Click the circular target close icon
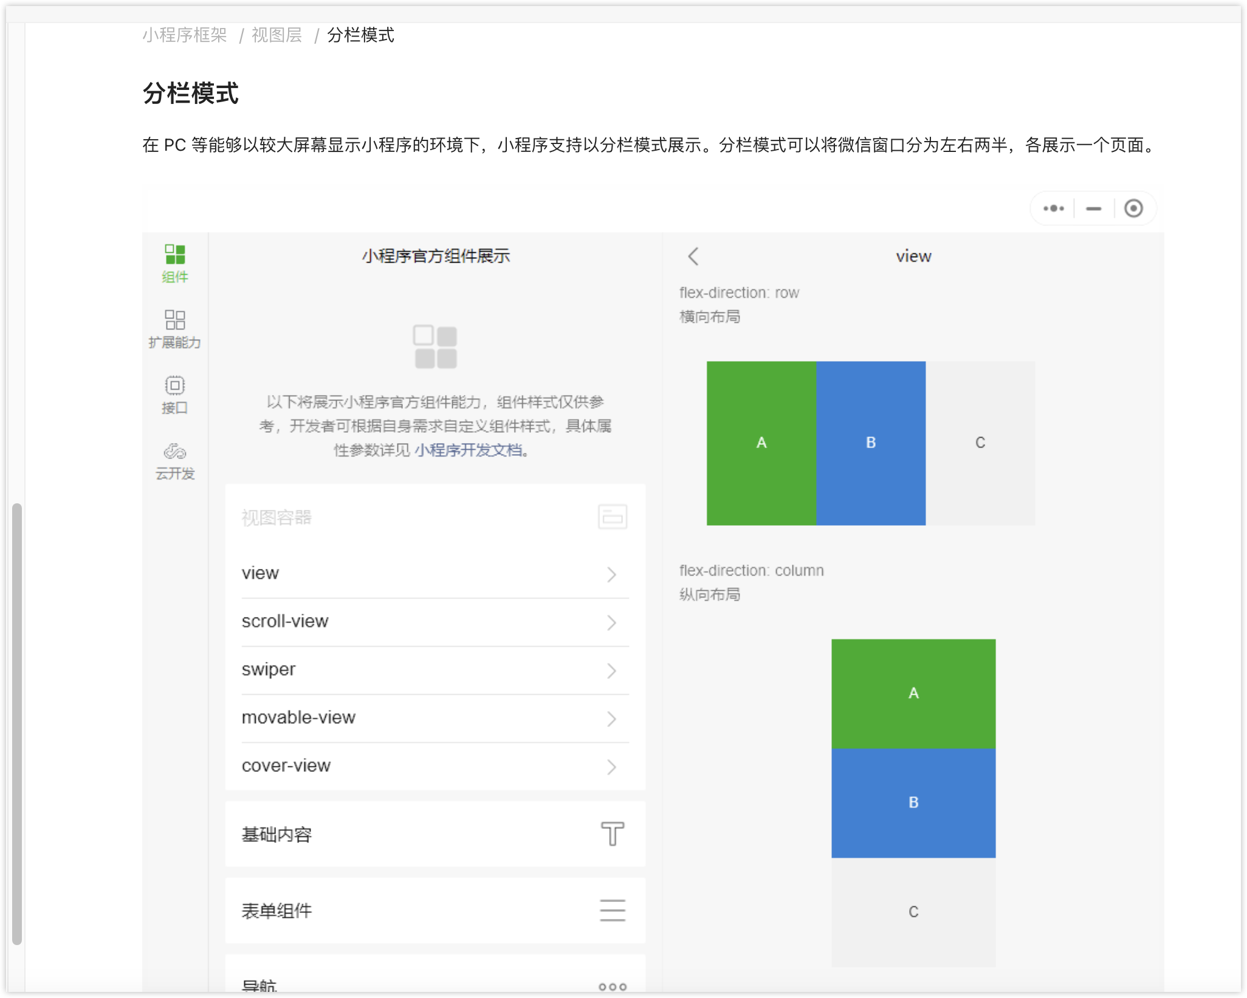The width and height of the screenshot is (1247, 998). [1133, 208]
